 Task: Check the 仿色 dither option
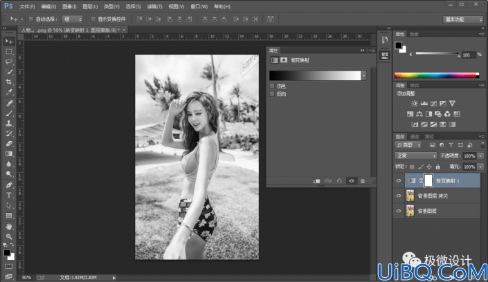pos(272,86)
